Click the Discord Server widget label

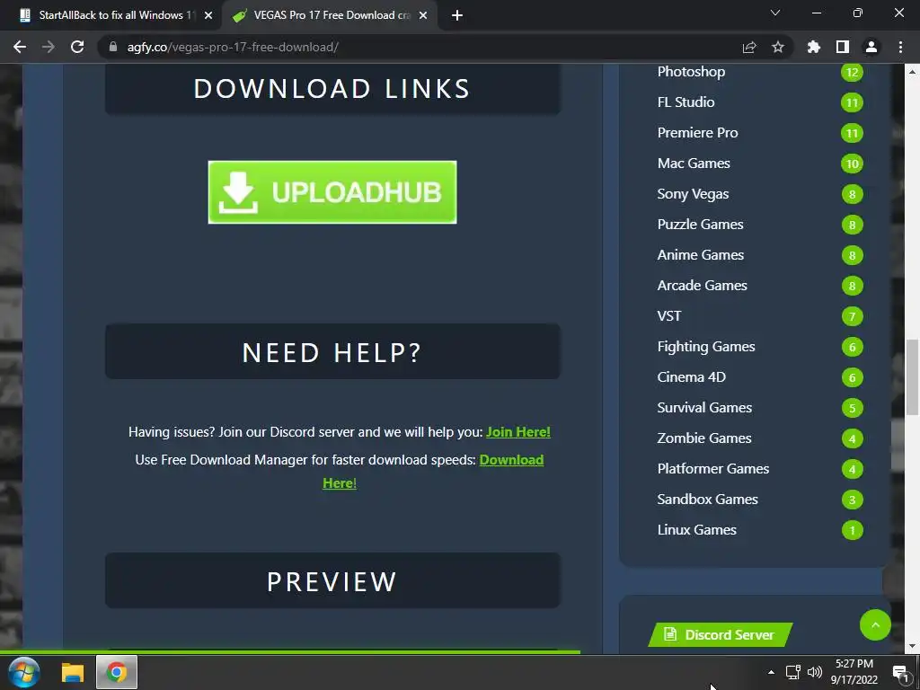[721, 635]
